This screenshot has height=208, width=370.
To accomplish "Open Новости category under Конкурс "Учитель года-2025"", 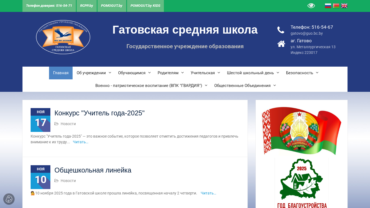I will pyautogui.click(x=68, y=124).
